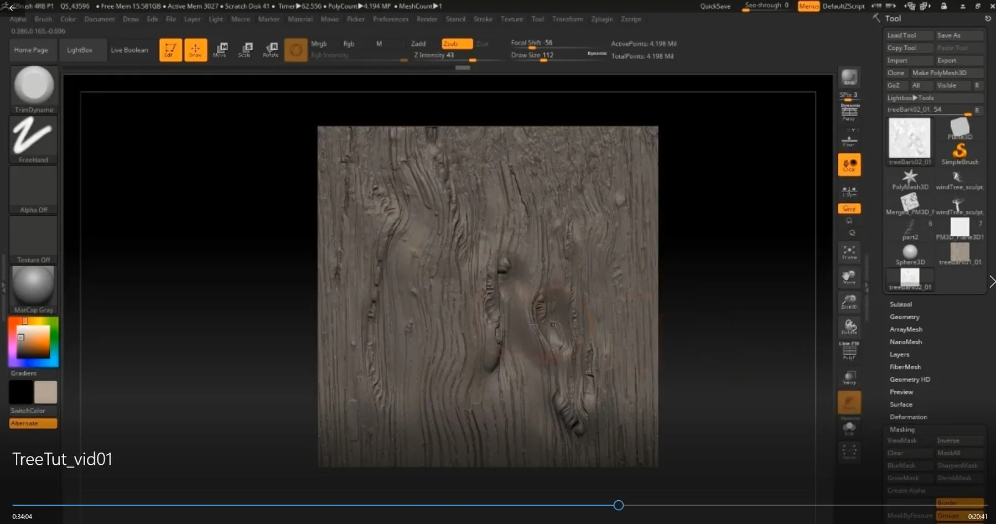
Task: Open the Zplugin menu
Action: pos(601,19)
